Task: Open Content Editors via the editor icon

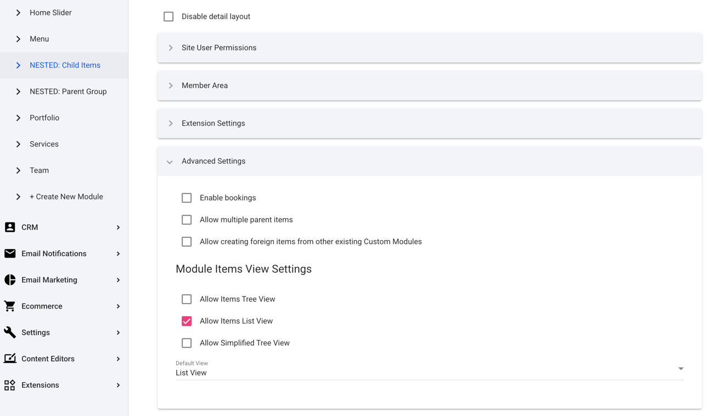Action: (9, 358)
